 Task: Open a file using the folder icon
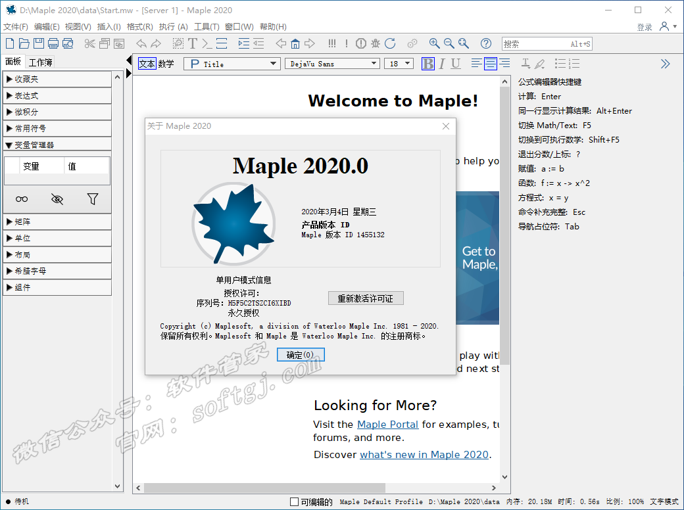click(24, 43)
